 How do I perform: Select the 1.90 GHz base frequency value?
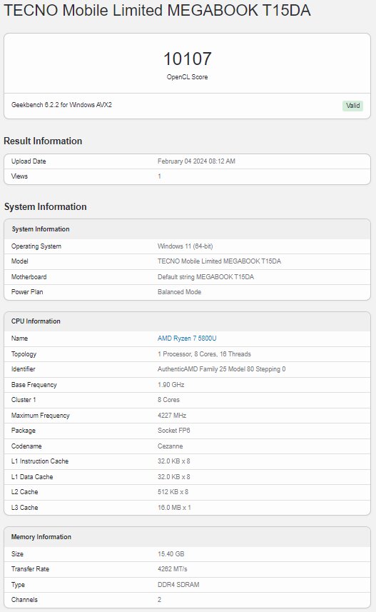[171, 385]
